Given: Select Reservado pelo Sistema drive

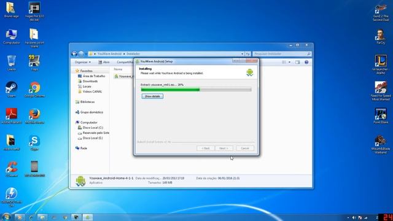Looking at the screenshot, I should point(93,133).
